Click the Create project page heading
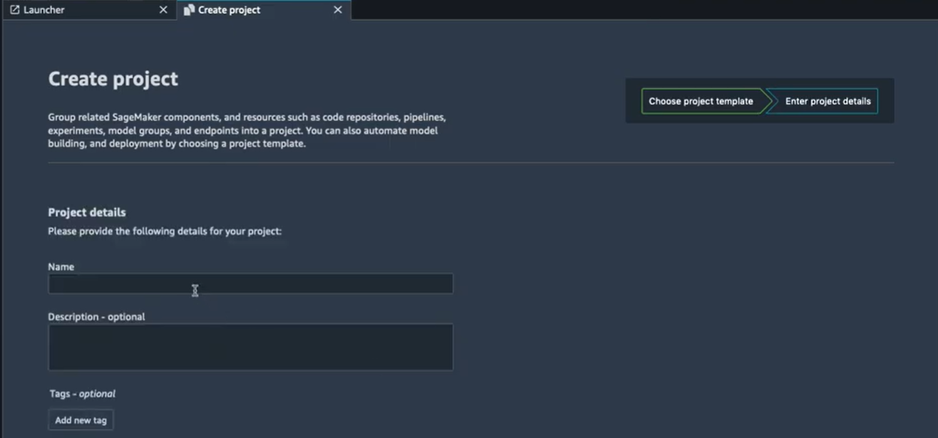Image resolution: width=938 pixels, height=438 pixels. click(x=113, y=79)
